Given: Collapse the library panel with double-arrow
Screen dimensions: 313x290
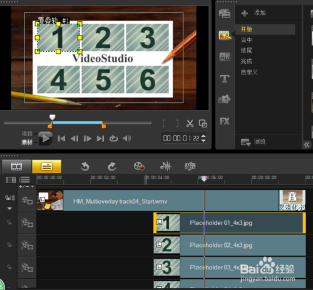Looking at the screenshot, I should pyautogui.click(x=307, y=144).
